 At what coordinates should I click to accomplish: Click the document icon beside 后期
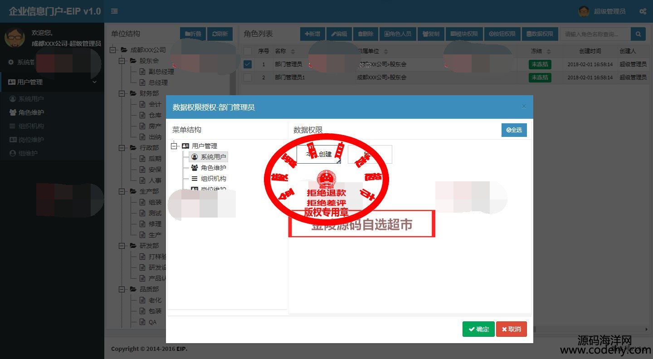142,159
